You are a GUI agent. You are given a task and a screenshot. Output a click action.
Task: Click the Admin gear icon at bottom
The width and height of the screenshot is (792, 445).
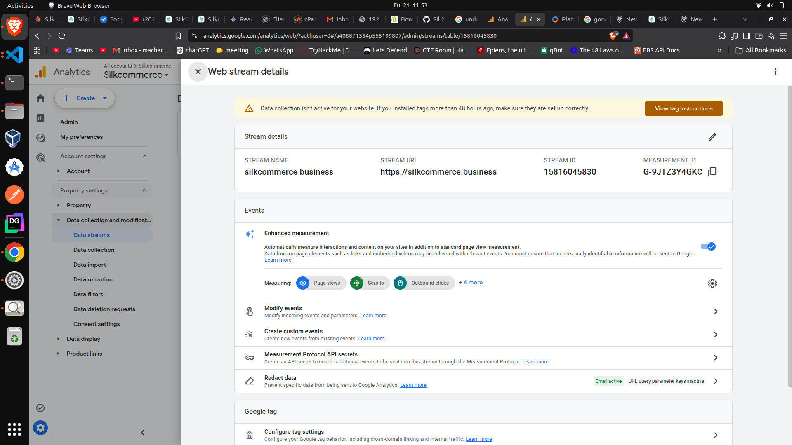coord(40,428)
